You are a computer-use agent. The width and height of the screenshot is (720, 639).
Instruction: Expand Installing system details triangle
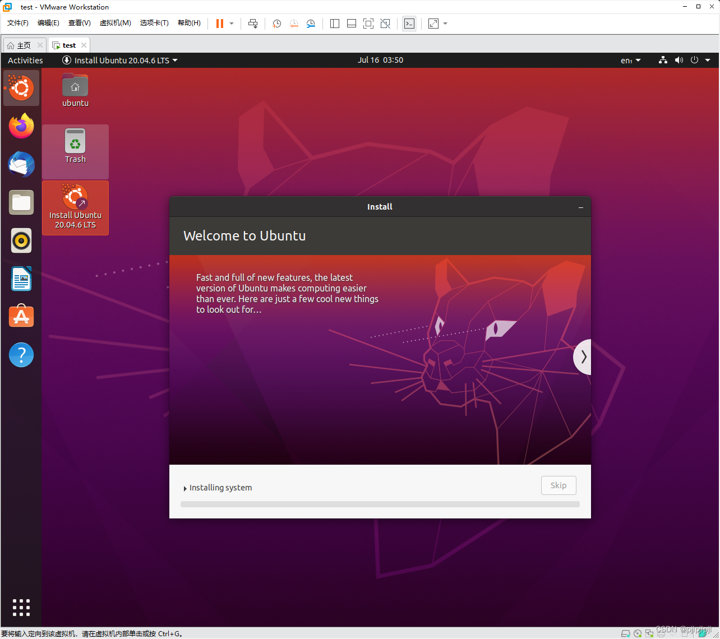[x=185, y=488]
